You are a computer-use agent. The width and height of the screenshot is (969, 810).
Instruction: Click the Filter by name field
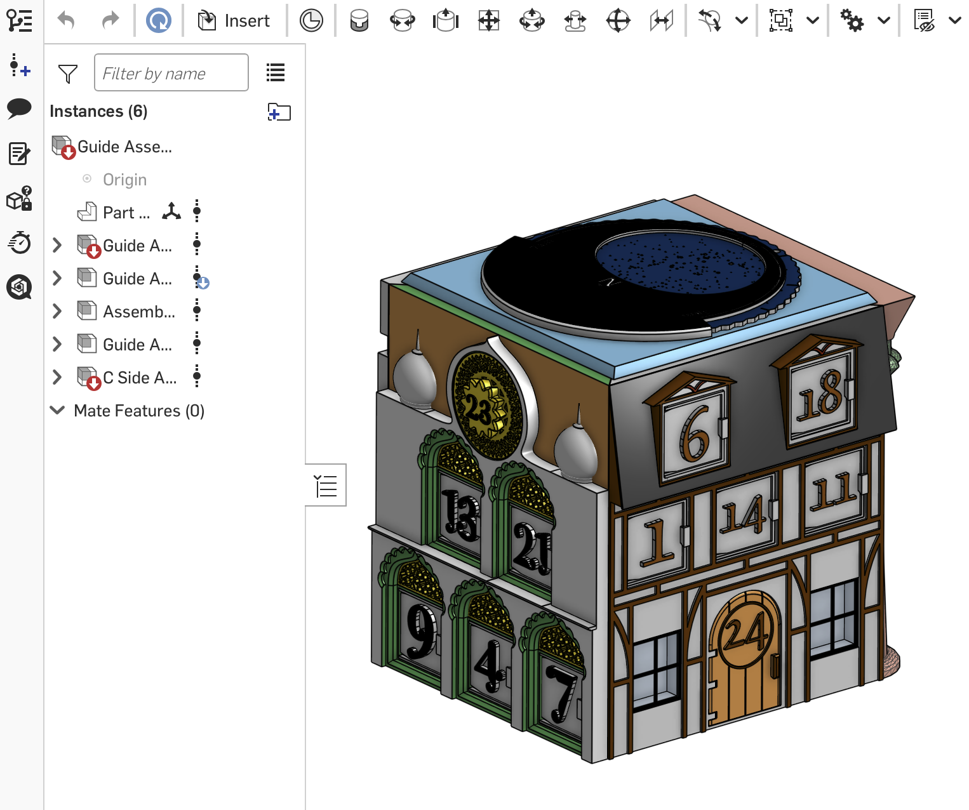click(x=171, y=74)
